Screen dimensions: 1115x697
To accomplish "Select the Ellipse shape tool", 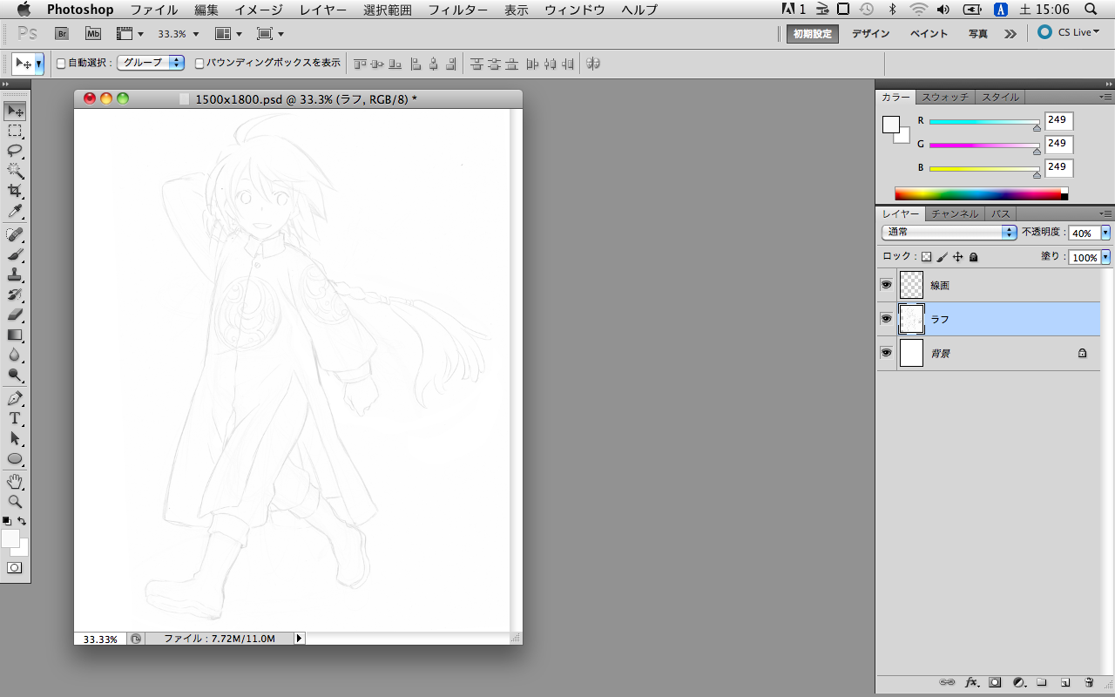I will pos(15,458).
